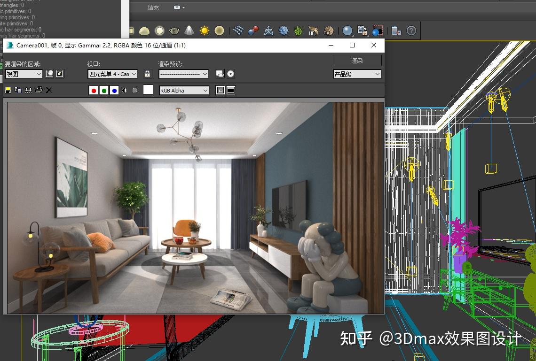Open the 填充 menu at the top

[153, 8]
